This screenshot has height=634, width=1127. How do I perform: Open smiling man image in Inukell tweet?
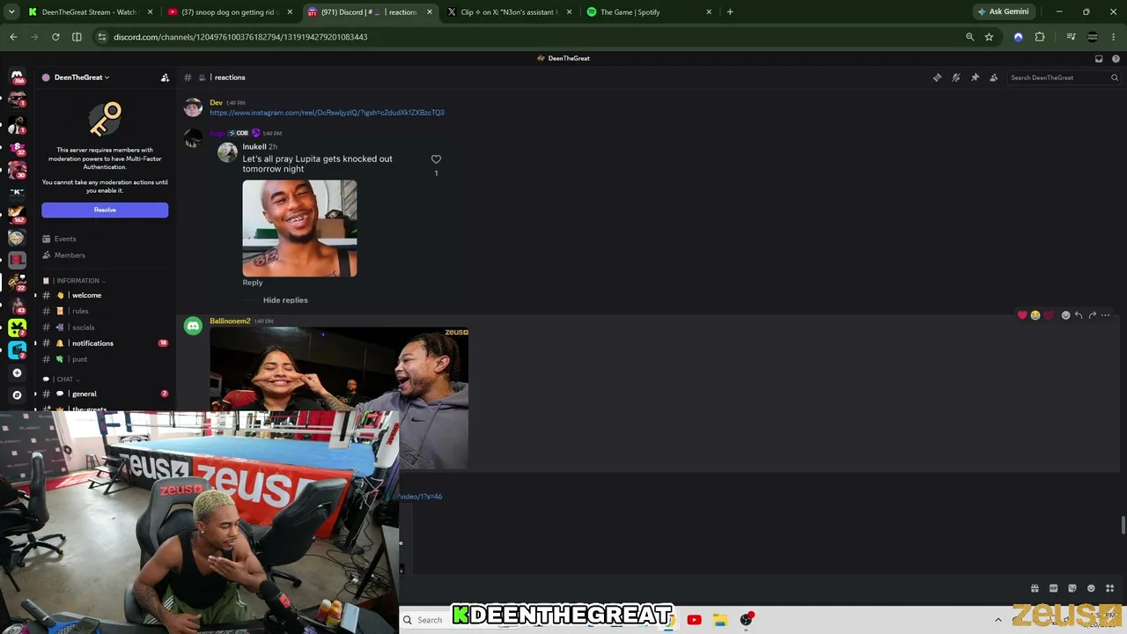[x=299, y=229]
